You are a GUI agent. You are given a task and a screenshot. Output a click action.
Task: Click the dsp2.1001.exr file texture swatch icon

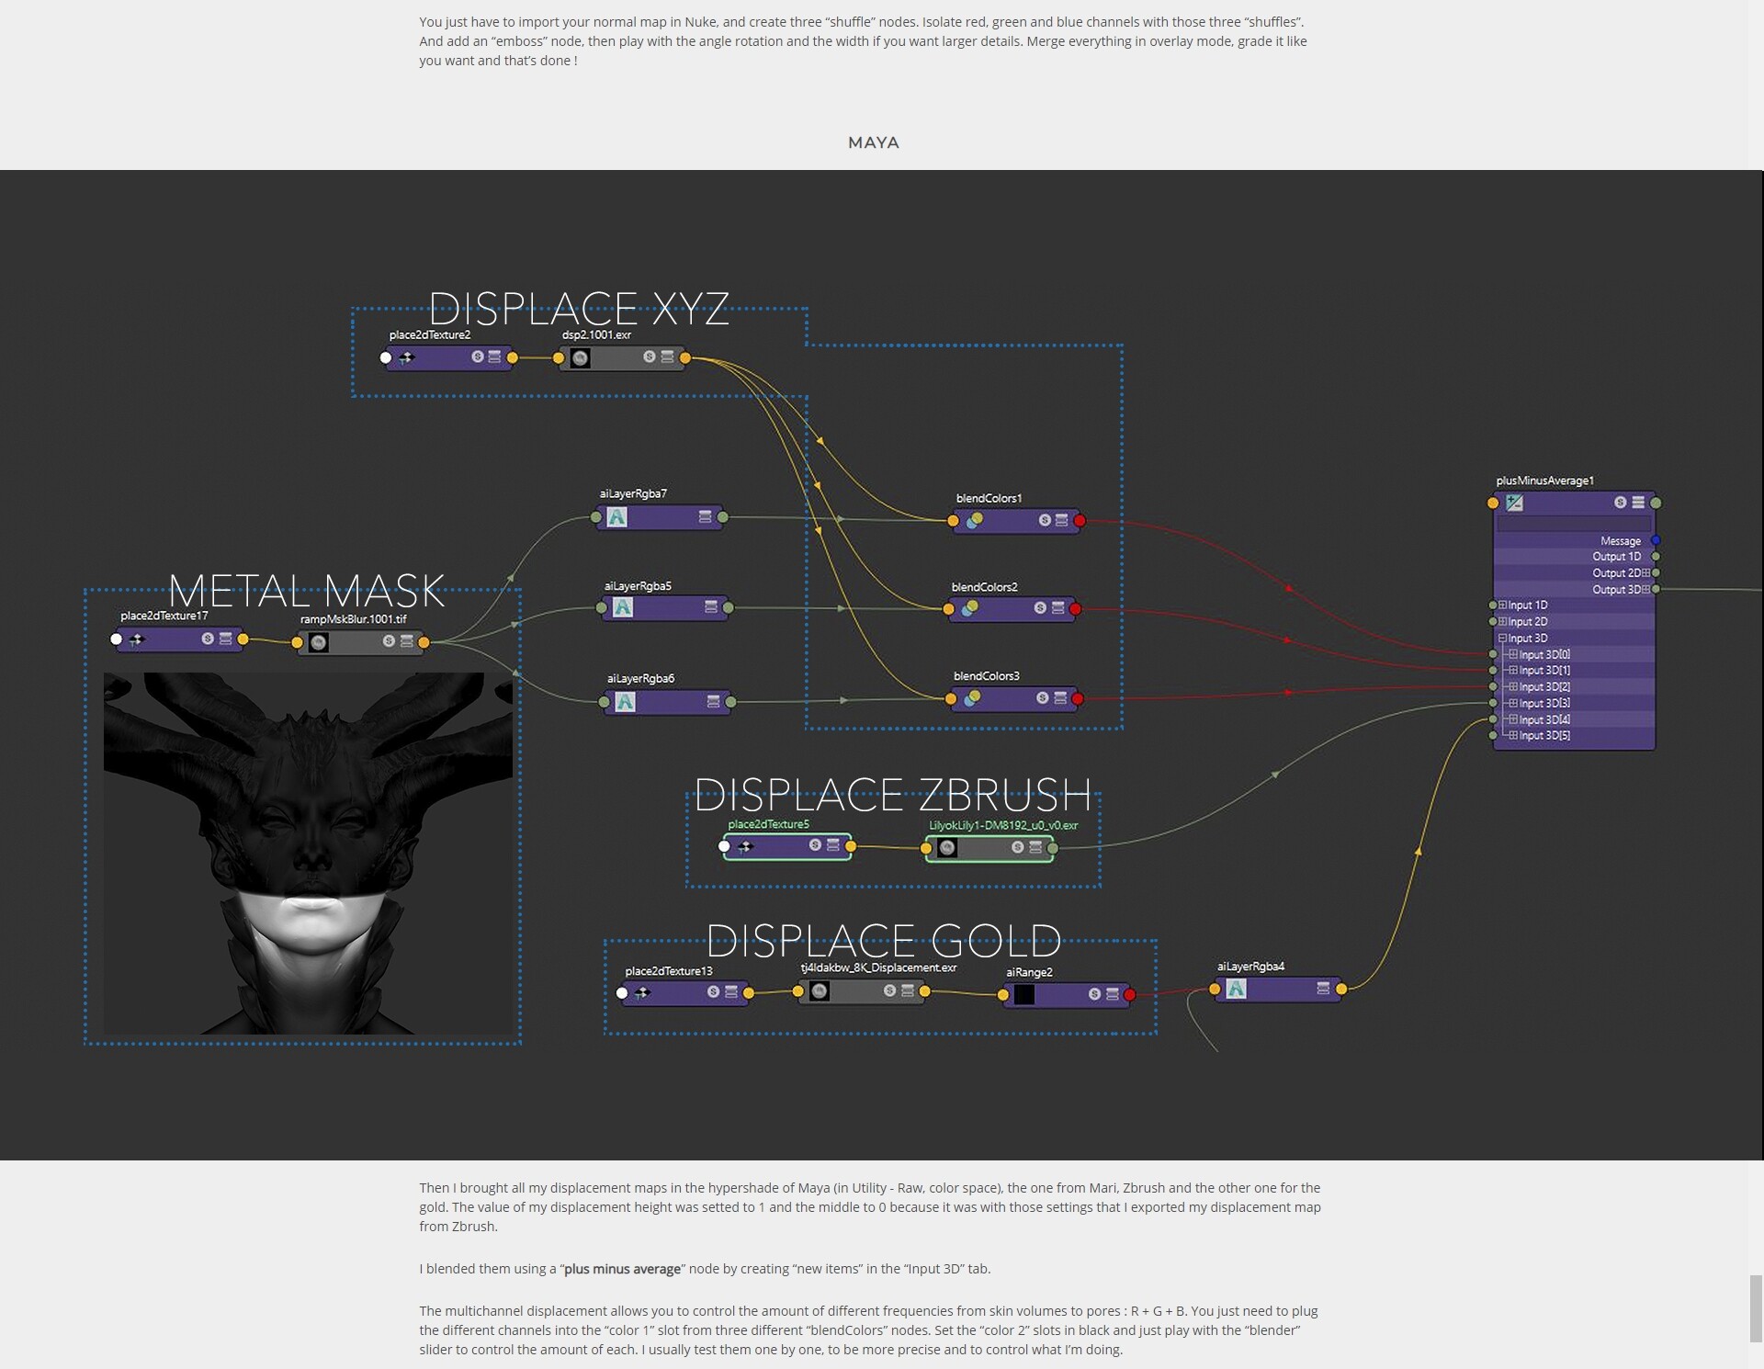click(x=580, y=358)
